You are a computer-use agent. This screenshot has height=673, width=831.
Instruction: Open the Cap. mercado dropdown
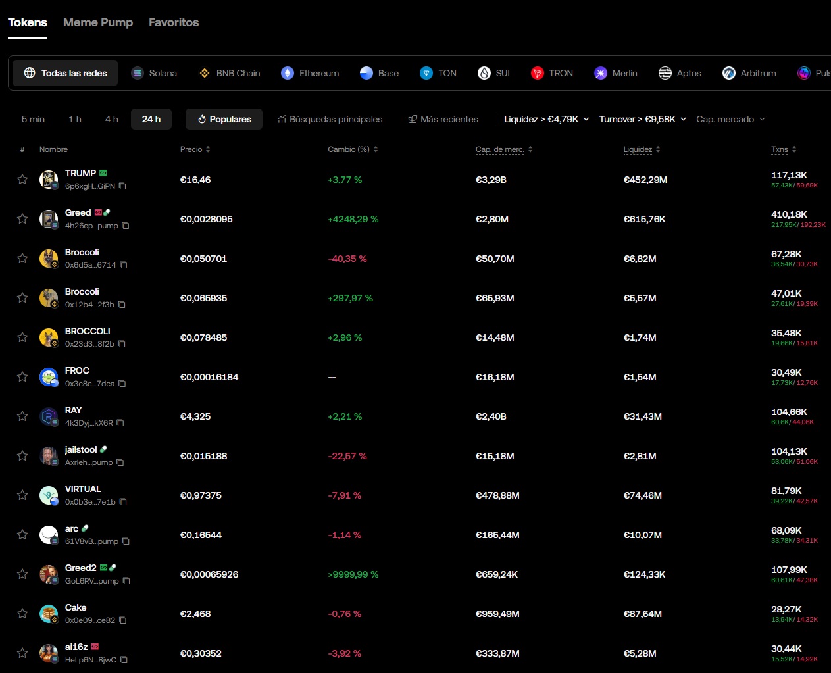click(730, 119)
